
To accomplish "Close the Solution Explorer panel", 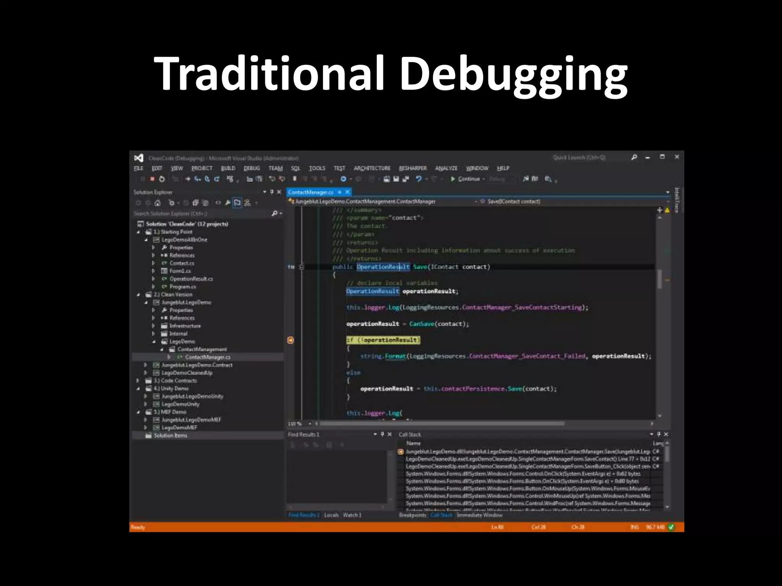I will [x=279, y=192].
